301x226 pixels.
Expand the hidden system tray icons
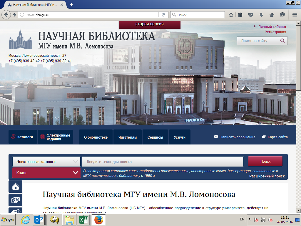point(250,219)
